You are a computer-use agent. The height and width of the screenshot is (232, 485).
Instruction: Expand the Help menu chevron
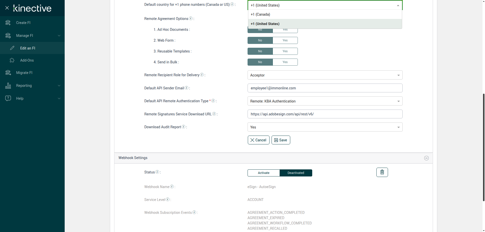59,98
